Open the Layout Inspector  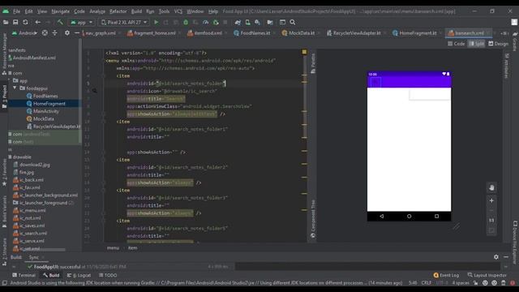(487, 275)
